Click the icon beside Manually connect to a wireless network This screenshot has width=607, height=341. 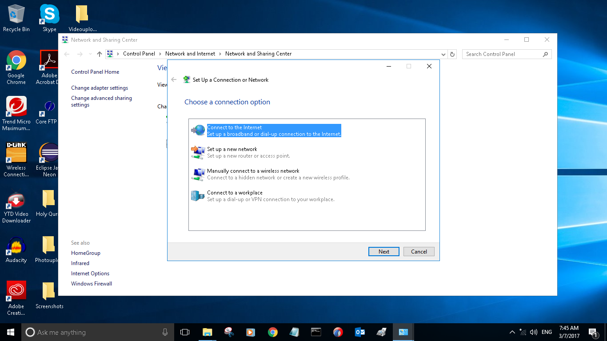[198, 174]
